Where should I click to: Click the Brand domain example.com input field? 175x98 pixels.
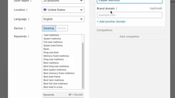129,15
